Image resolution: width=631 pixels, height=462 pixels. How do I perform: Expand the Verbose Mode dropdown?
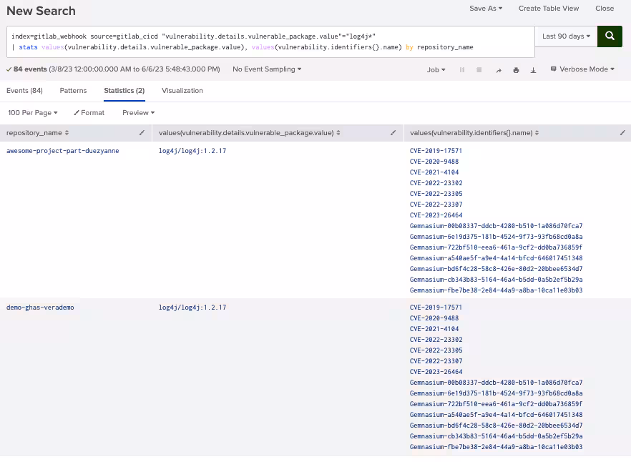(x=582, y=69)
